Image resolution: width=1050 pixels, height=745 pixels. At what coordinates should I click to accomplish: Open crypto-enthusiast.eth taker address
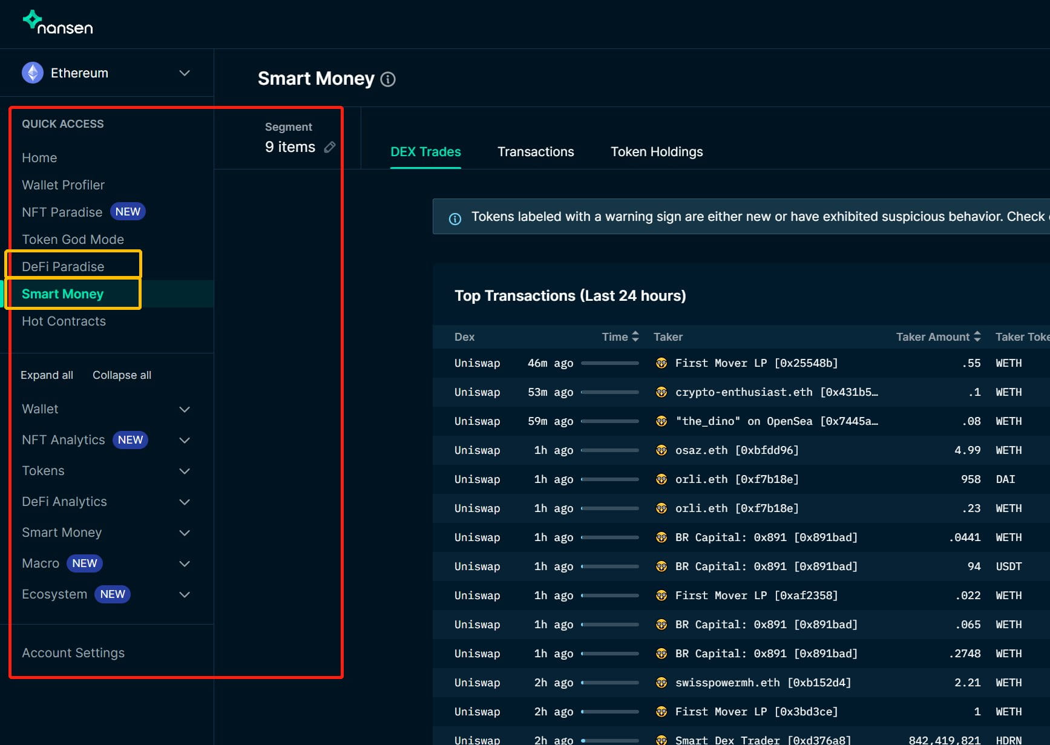click(x=776, y=392)
